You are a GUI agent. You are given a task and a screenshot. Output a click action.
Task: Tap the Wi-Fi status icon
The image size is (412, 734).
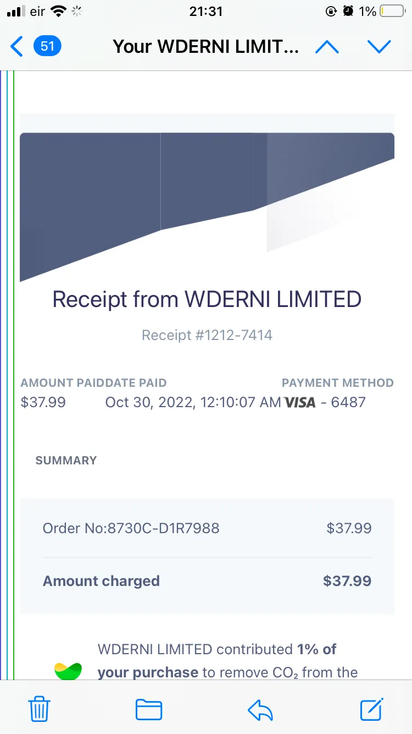tap(57, 11)
